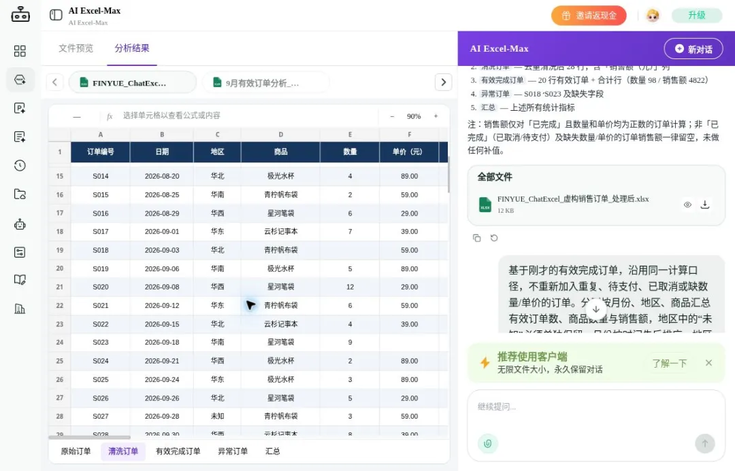Increase zoom with plus button

pos(436,116)
